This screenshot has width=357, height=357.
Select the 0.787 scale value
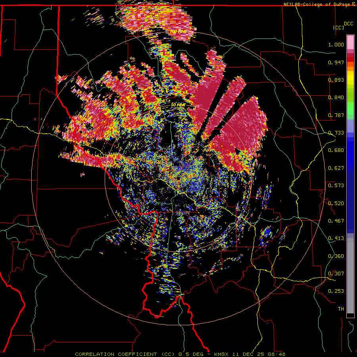point(336,115)
